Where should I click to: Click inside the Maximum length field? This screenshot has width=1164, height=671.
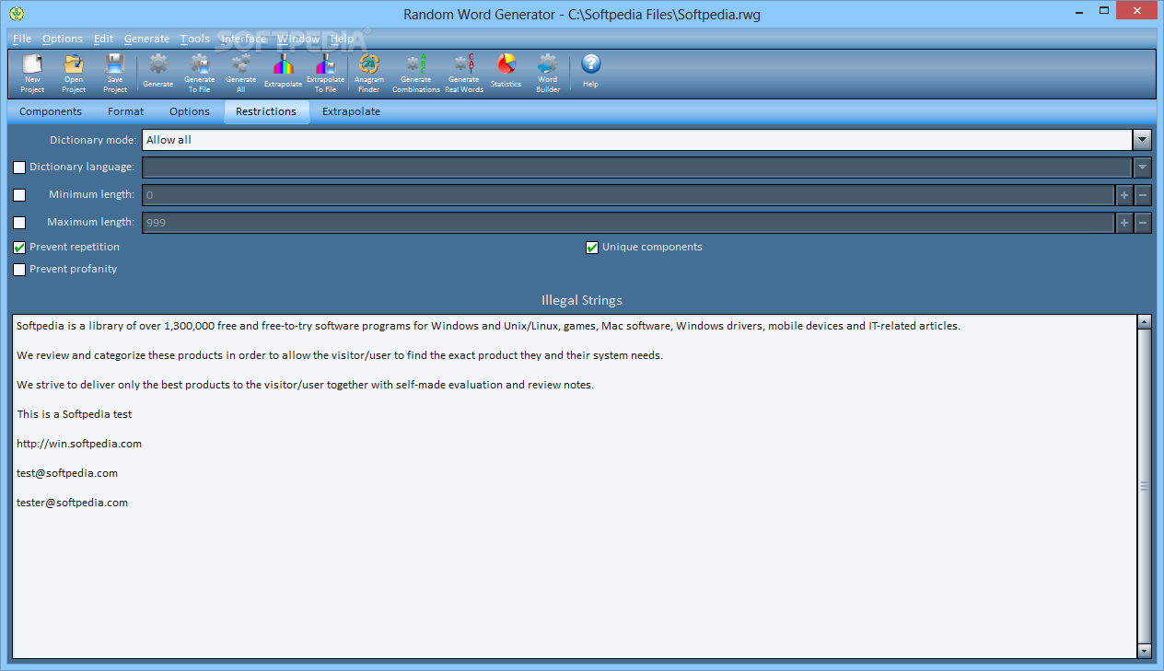tap(628, 223)
